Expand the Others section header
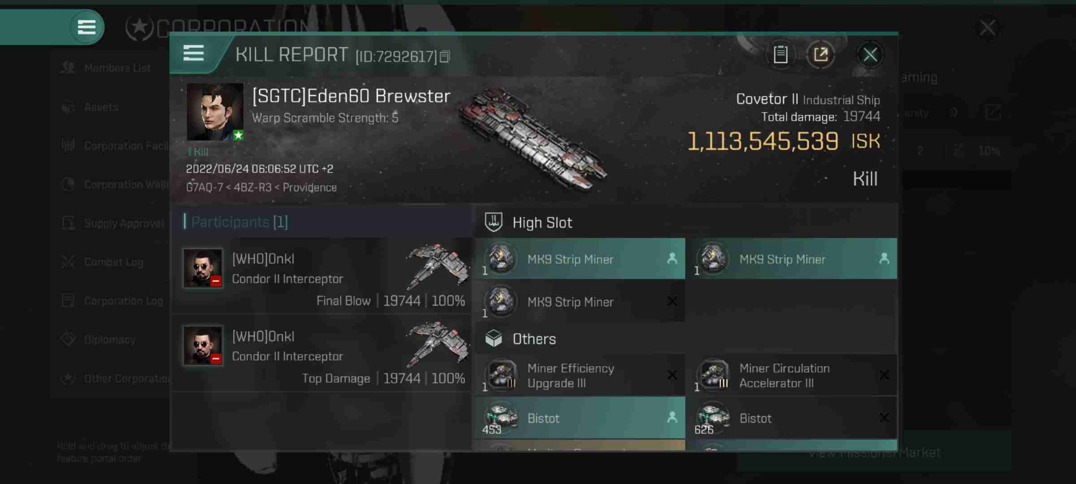 pyautogui.click(x=534, y=339)
